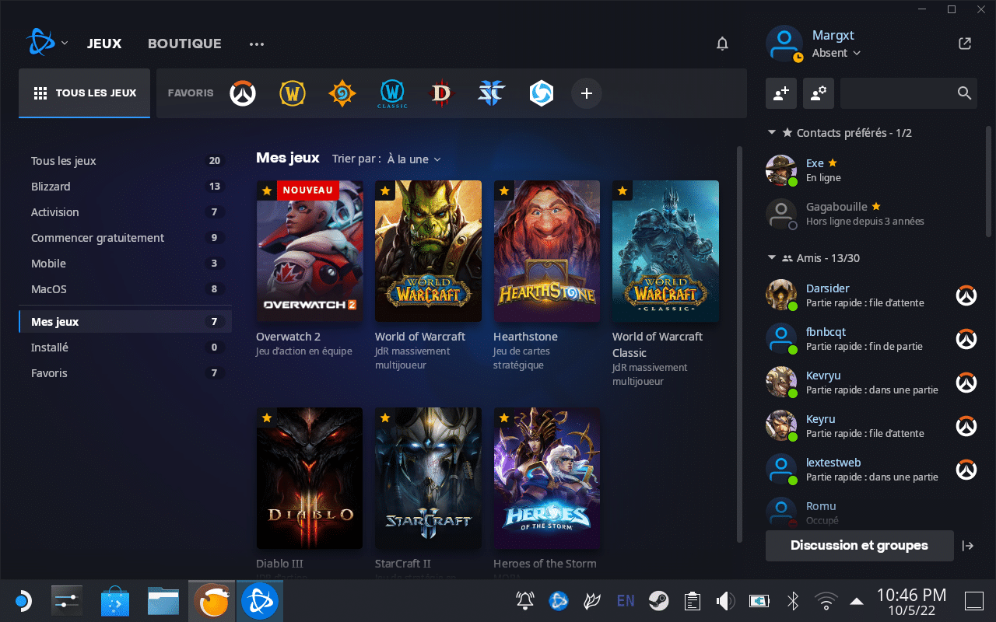
Task: Open the Absent status dropdown
Action: coord(836,53)
